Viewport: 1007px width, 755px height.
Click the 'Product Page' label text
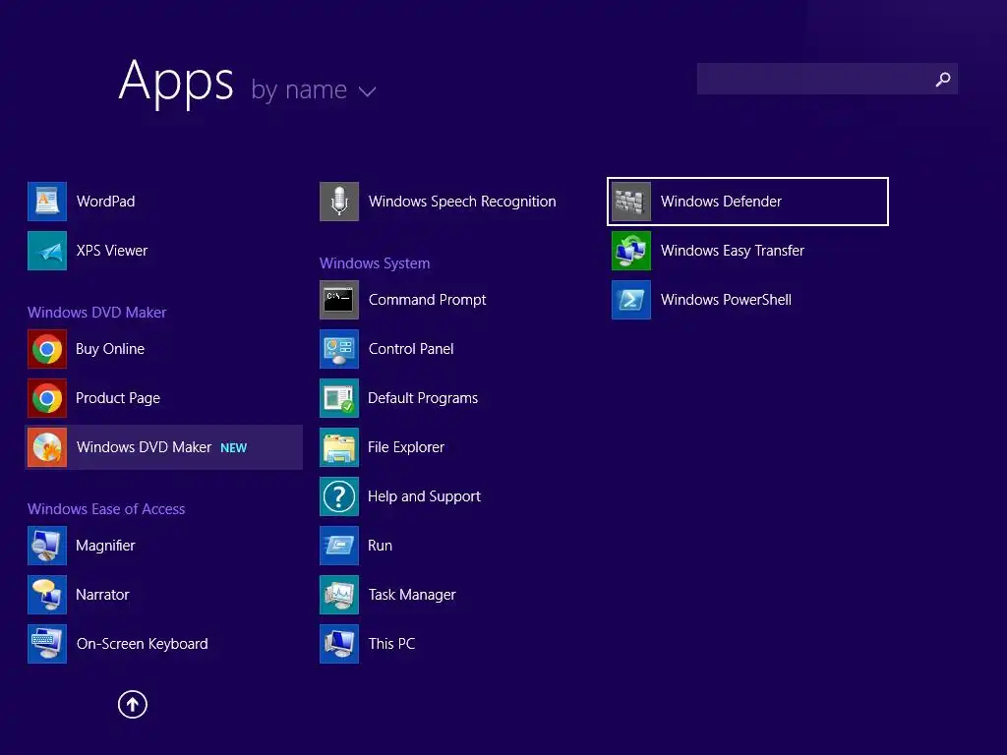118,398
